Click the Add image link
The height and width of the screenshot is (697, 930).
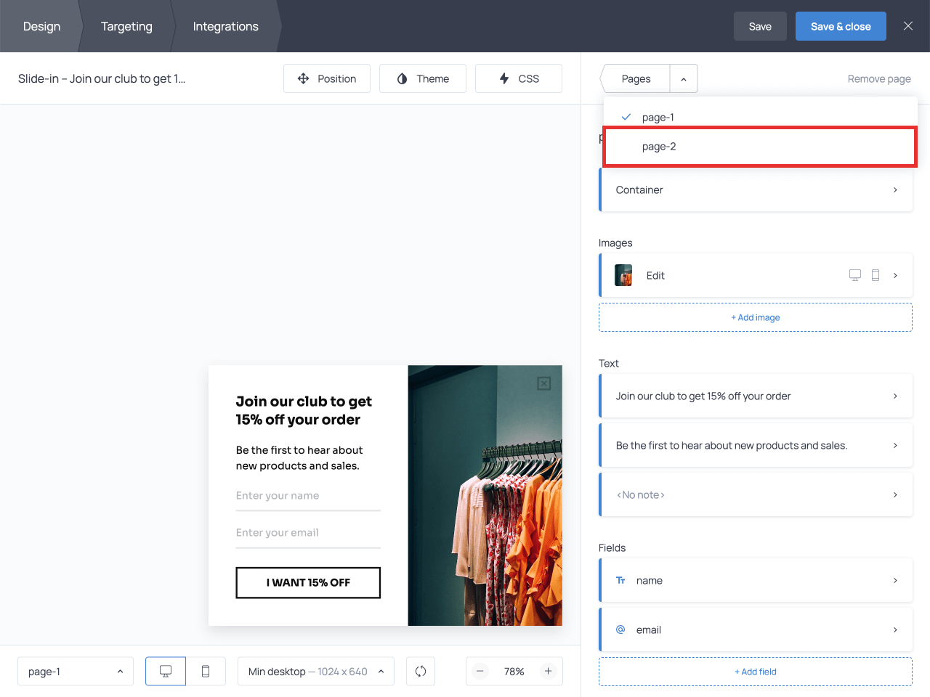(x=756, y=317)
